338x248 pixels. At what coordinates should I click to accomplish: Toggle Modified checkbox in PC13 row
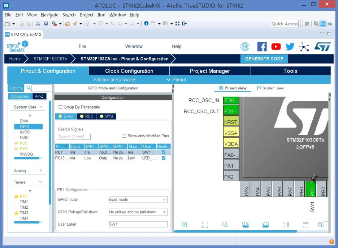(x=164, y=158)
